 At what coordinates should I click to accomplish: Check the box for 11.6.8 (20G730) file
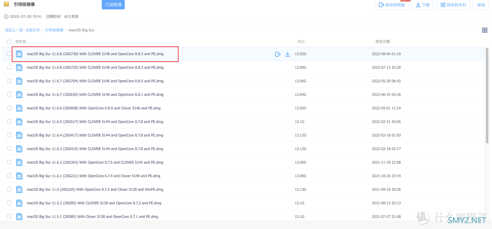coord(10,54)
